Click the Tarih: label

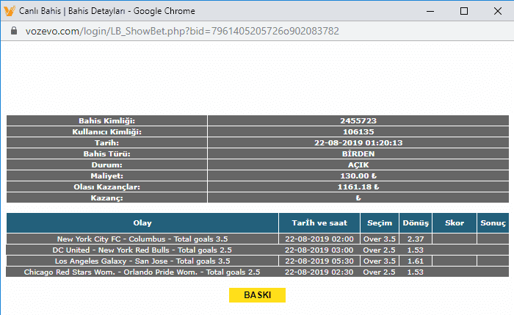coord(107,143)
